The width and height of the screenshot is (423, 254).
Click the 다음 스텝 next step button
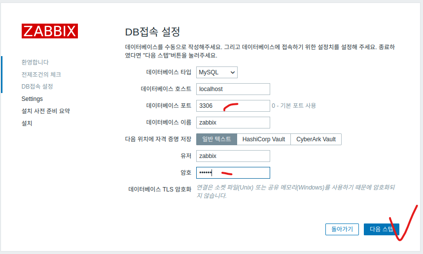pos(381,229)
